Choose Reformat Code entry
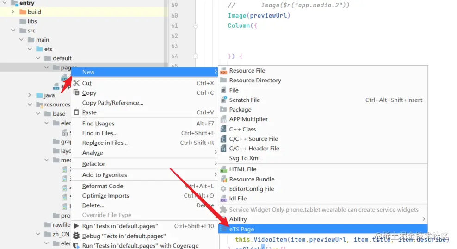The width and height of the screenshot is (457, 249). click(145, 186)
